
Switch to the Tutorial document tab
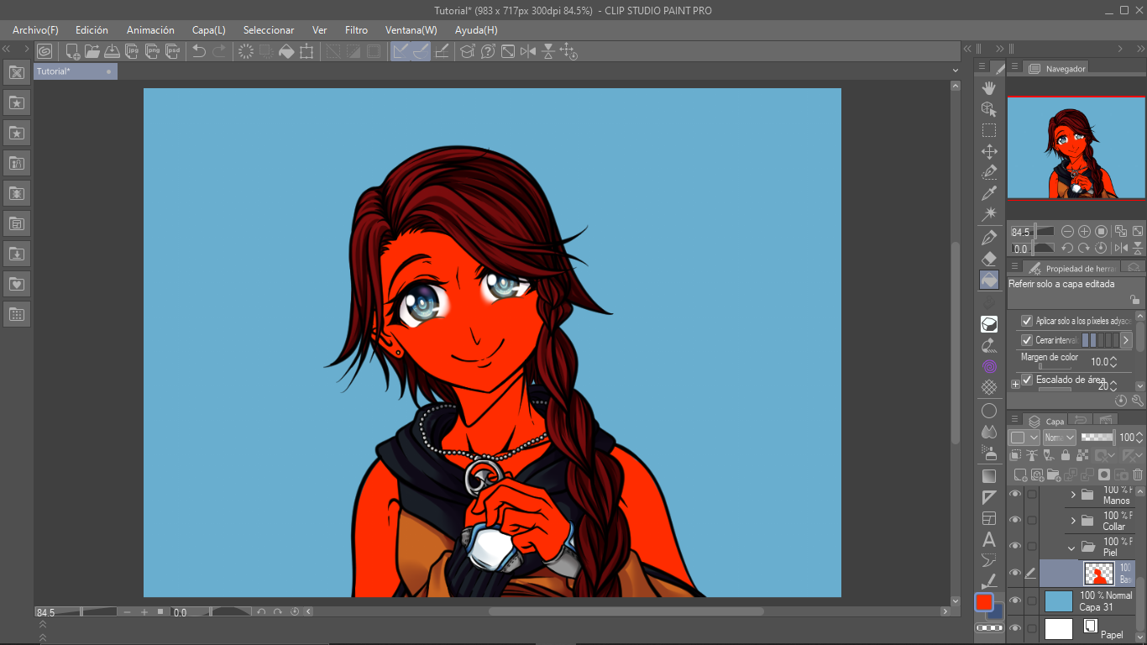point(55,71)
